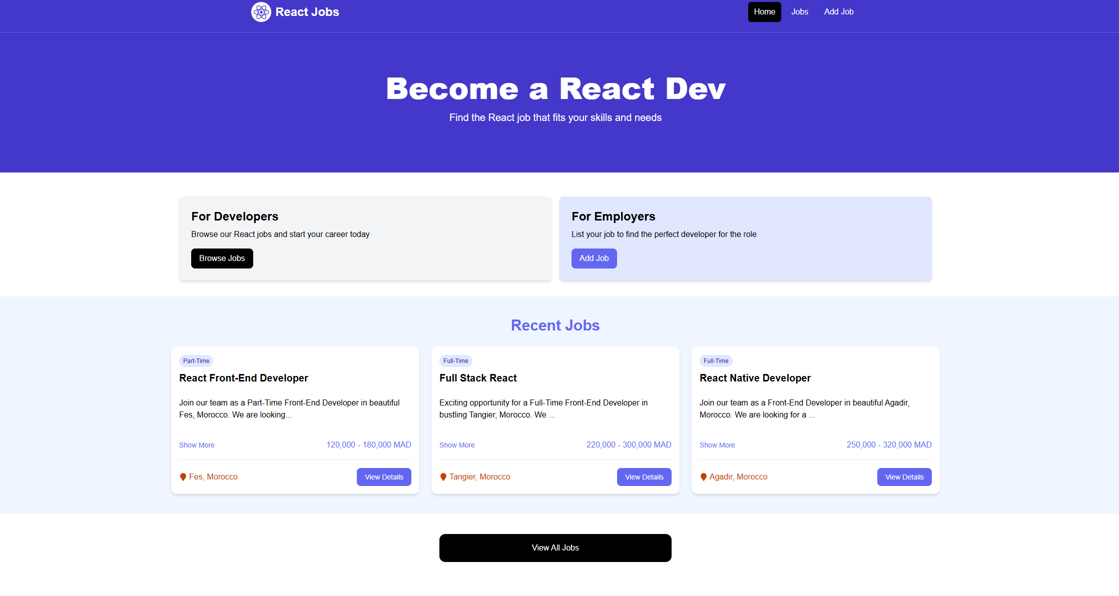This screenshot has width=1119, height=596.
Task: Click the 250,000 - 320,000 MAD salary
Action: tap(889, 445)
